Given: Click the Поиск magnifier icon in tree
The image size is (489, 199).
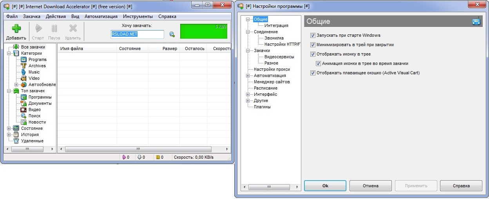Looking at the screenshot, I should coord(24,116).
